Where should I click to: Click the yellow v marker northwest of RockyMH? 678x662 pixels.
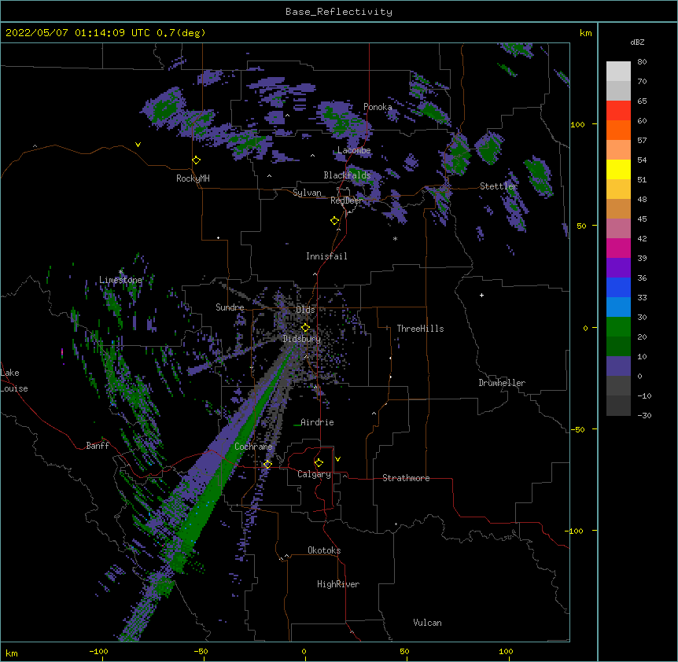pos(138,145)
